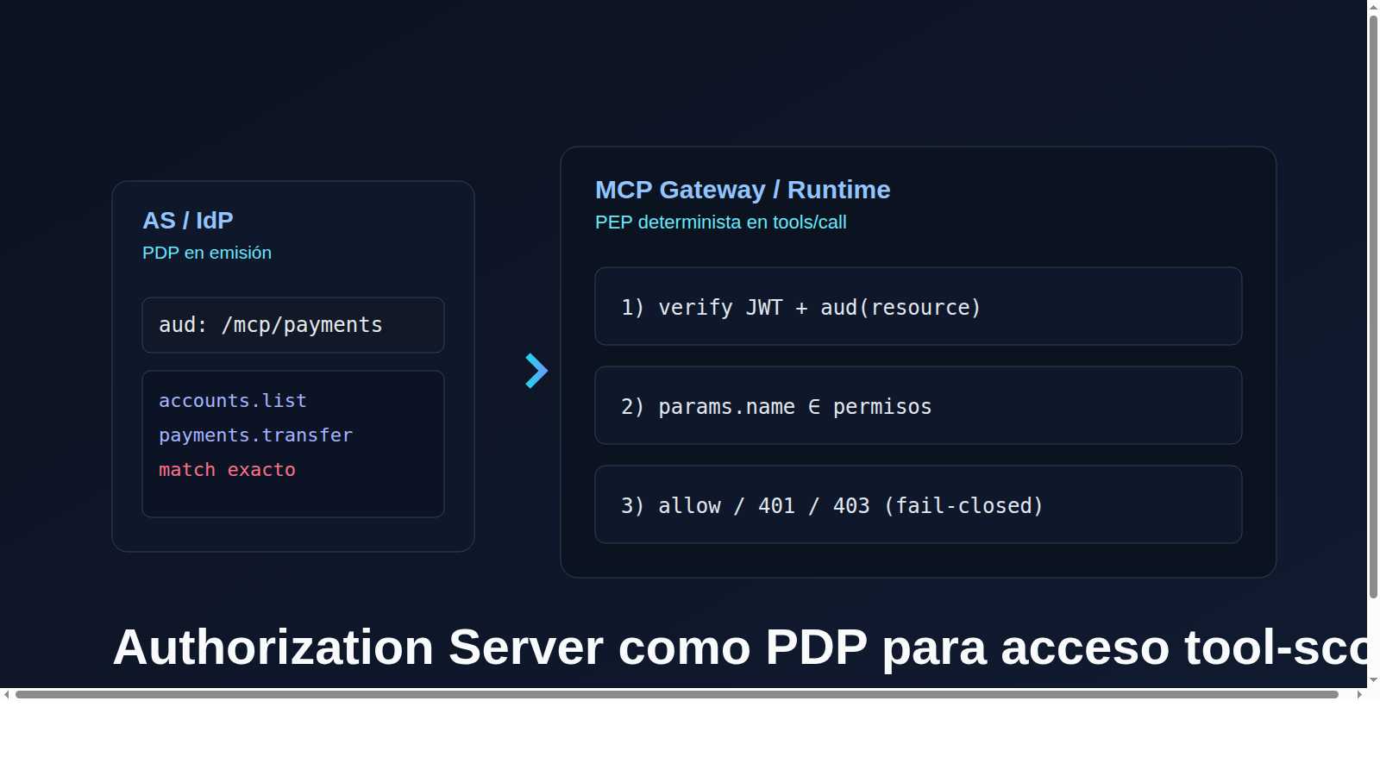1380x776 pixels.
Task: Click the accounts.list scope entry
Action: point(232,400)
